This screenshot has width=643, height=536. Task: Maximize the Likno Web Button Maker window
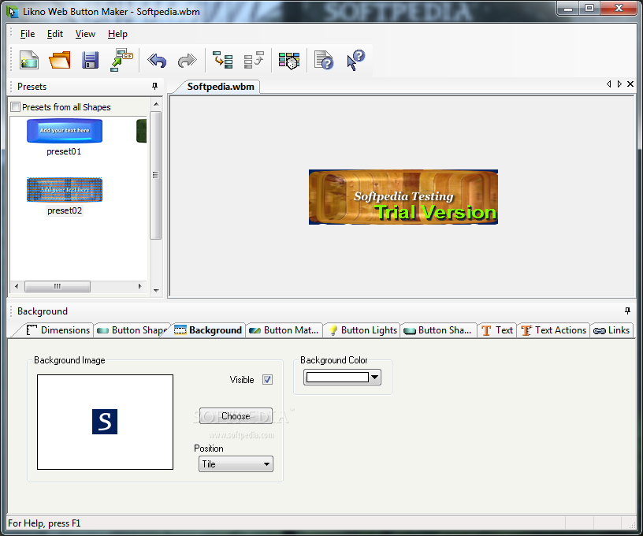tap(589, 8)
